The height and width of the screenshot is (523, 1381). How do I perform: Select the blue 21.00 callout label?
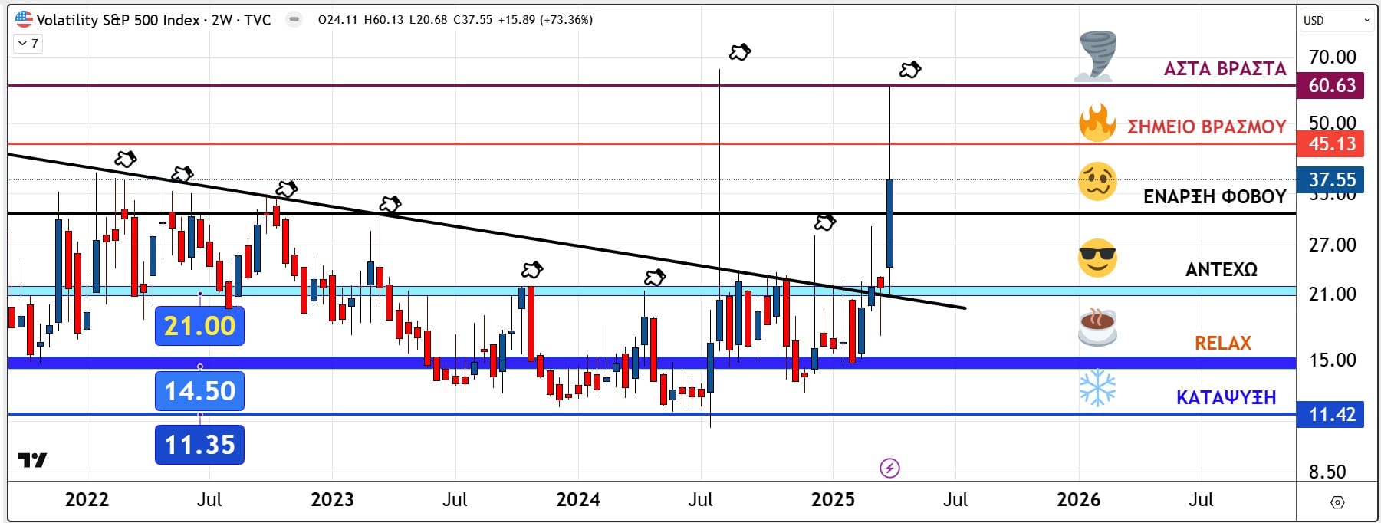(x=199, y=326)
